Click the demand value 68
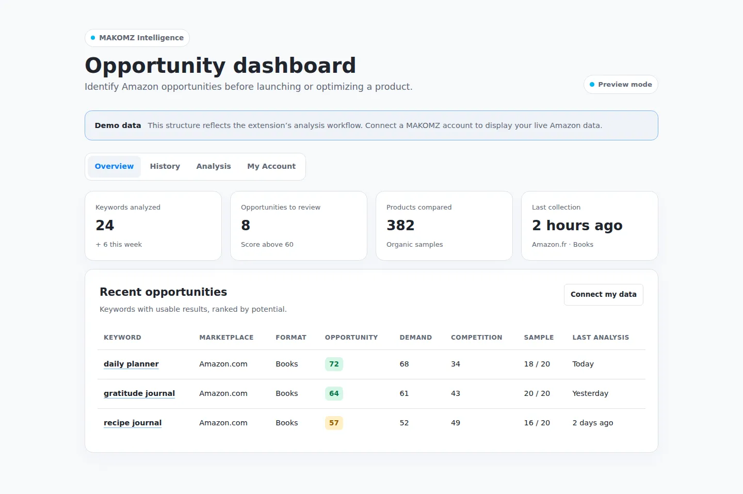743x494 pixels. 405,364
